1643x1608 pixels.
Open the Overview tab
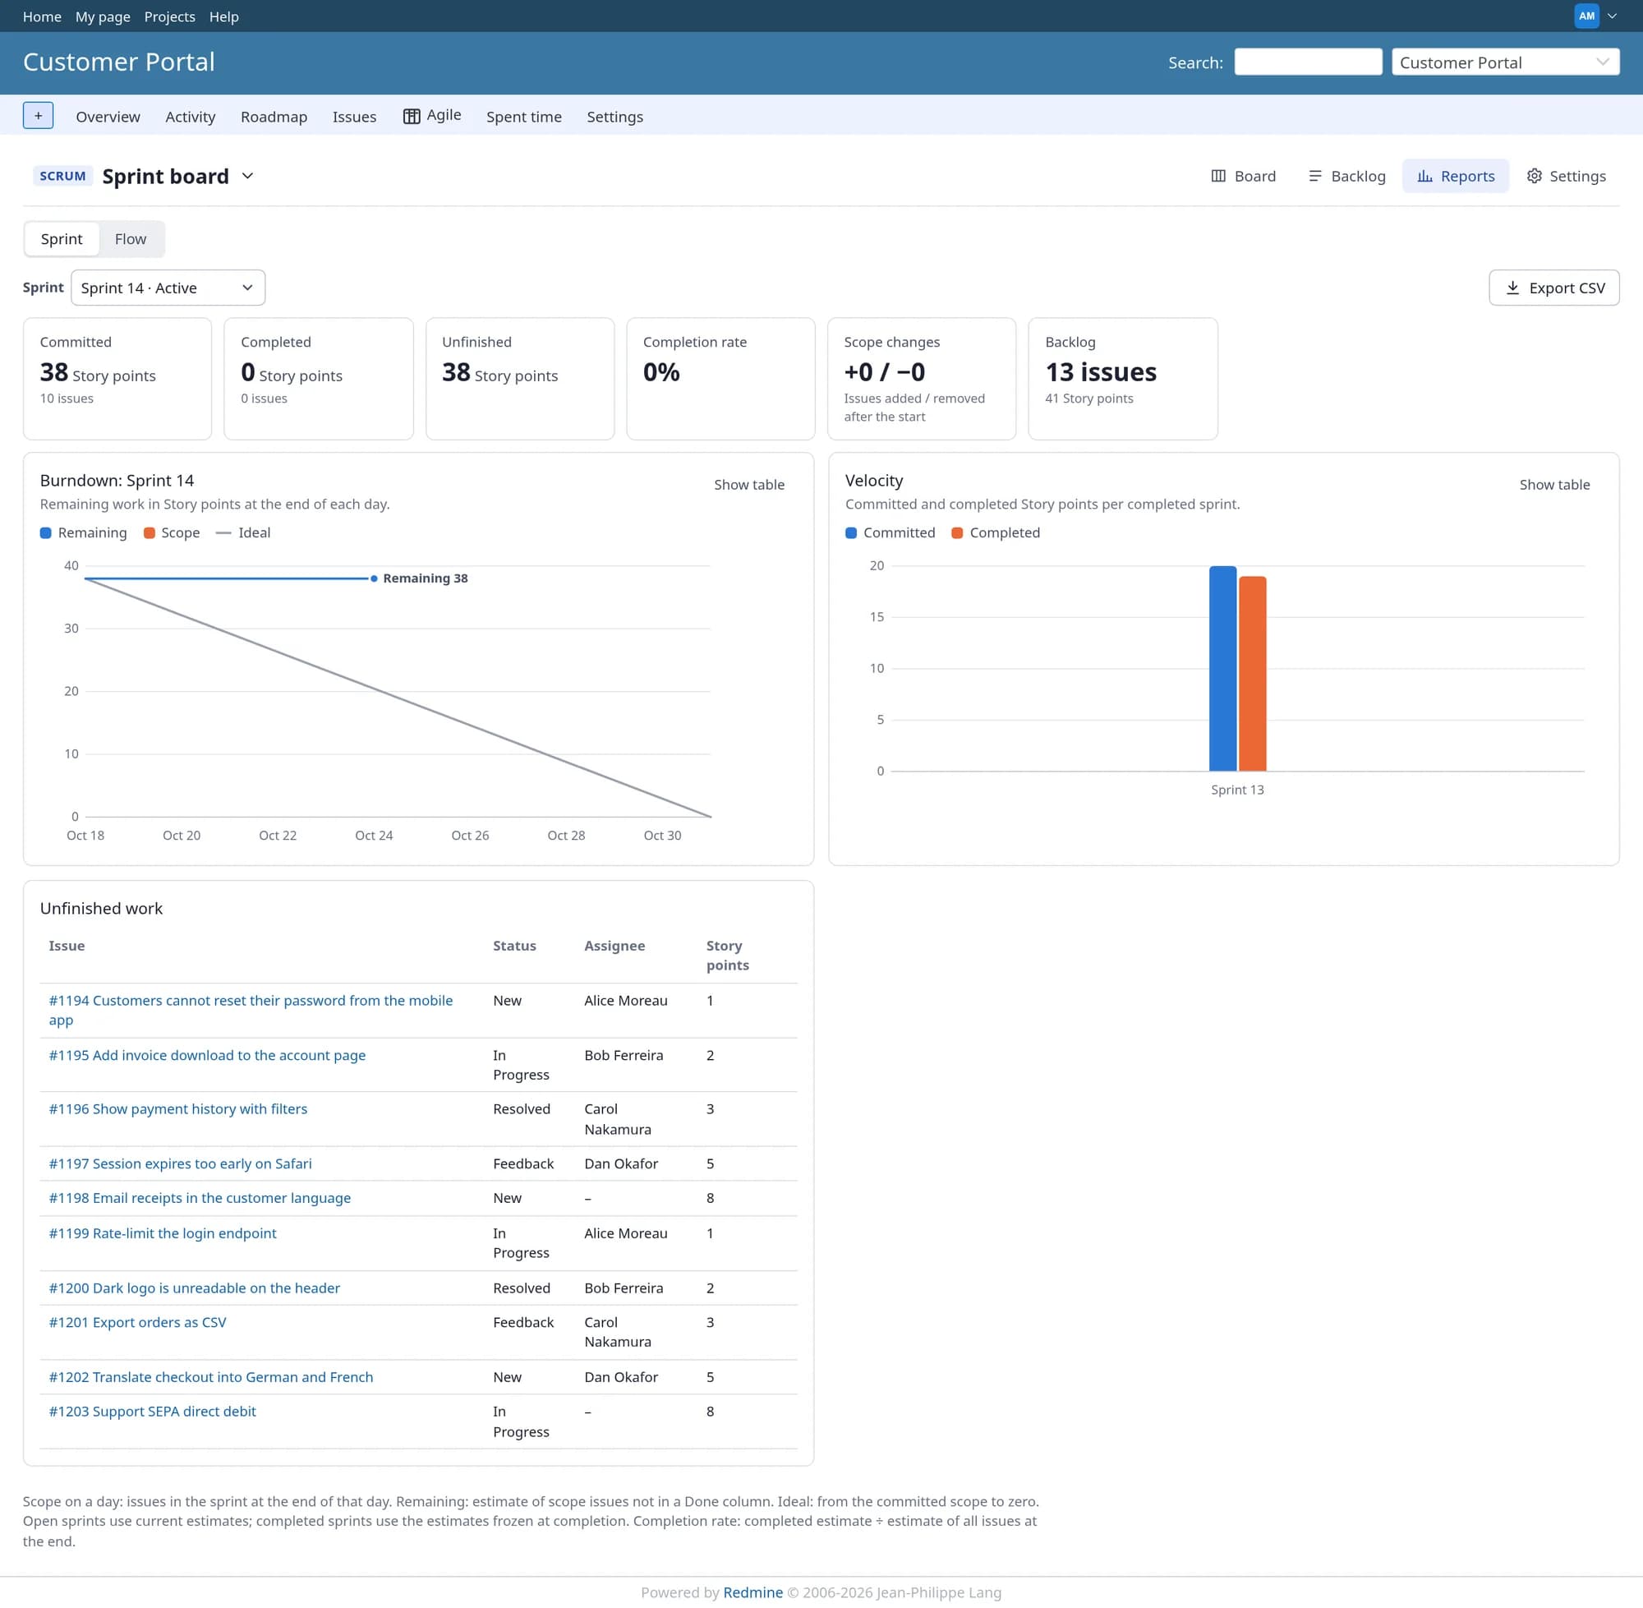(108, 117)
